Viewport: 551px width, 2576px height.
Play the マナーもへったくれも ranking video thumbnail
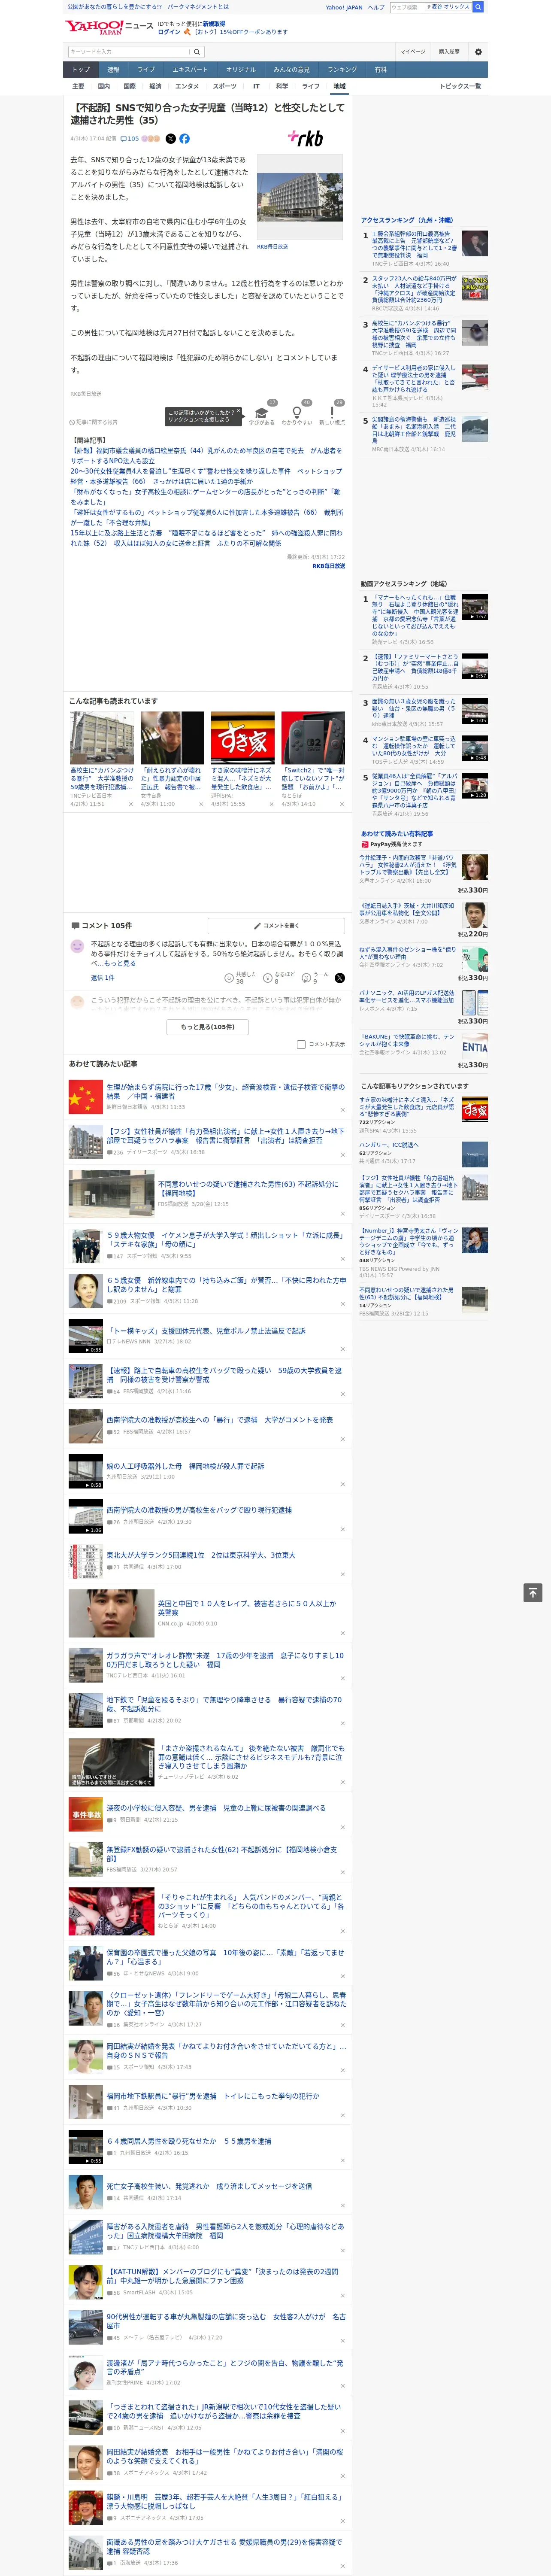click(x=474, y=608)
